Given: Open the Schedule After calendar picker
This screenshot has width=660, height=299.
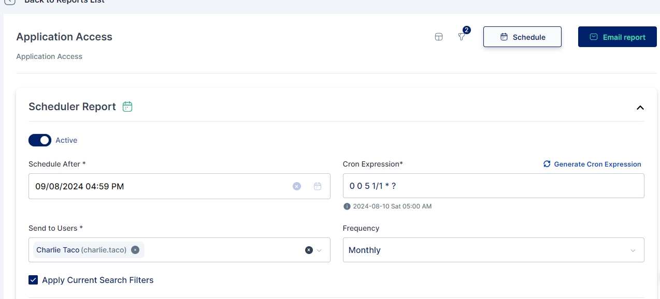Looking at the screenshot, I should click(x=318, y=186).
